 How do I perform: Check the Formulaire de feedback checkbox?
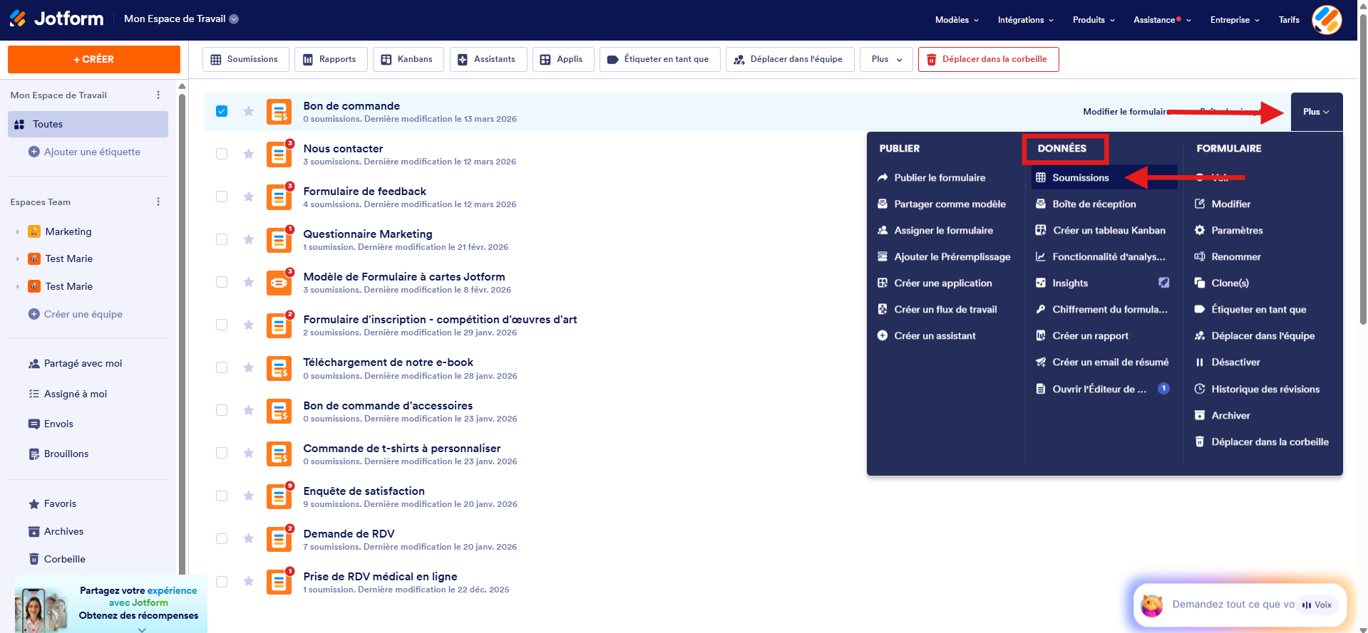tap(222, 197)
